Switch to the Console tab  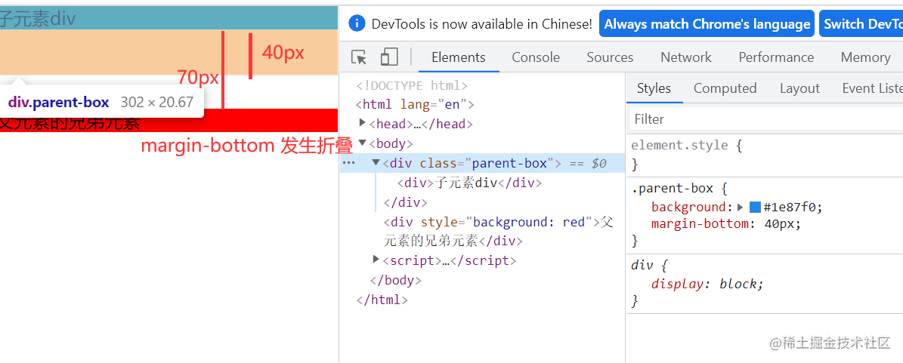(x=536, y=57)
